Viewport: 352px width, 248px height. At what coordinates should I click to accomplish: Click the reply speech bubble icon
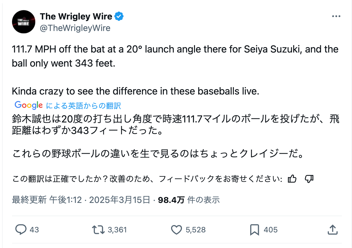(x=21, y=230)
